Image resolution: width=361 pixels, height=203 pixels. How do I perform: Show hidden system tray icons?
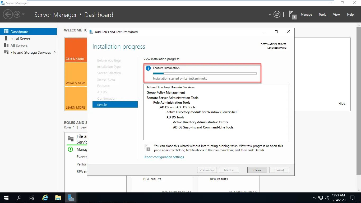314,198
